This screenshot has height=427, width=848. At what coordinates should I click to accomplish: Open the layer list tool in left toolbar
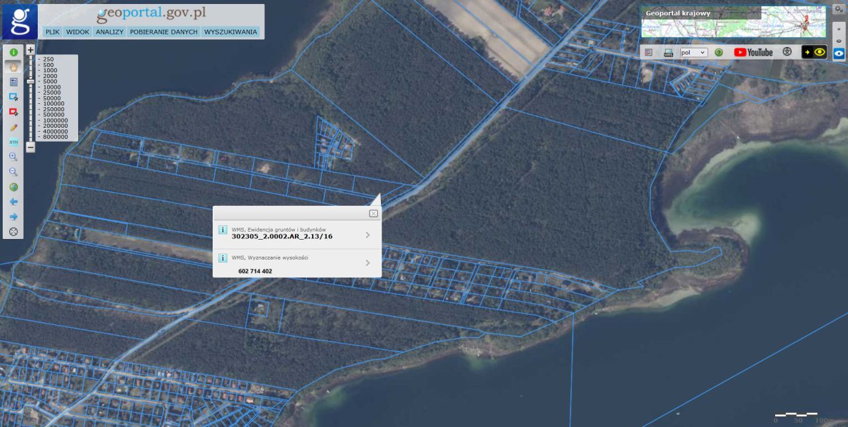(13, 82)
